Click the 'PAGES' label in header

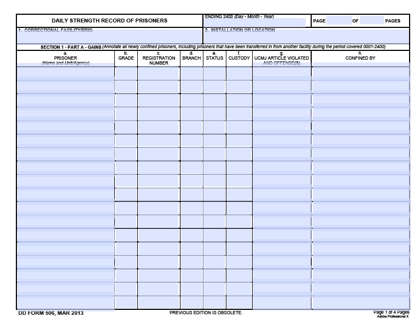pyautogui.click(x=393, y=21)
